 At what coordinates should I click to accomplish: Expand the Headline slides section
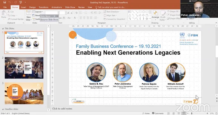pyautogui.click(x=3, y=109)
